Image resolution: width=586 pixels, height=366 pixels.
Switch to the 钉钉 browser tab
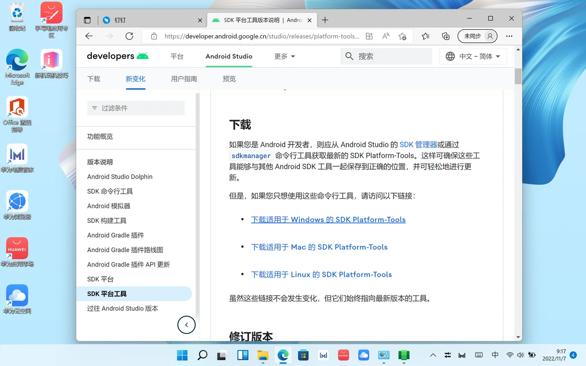[152, 20]
